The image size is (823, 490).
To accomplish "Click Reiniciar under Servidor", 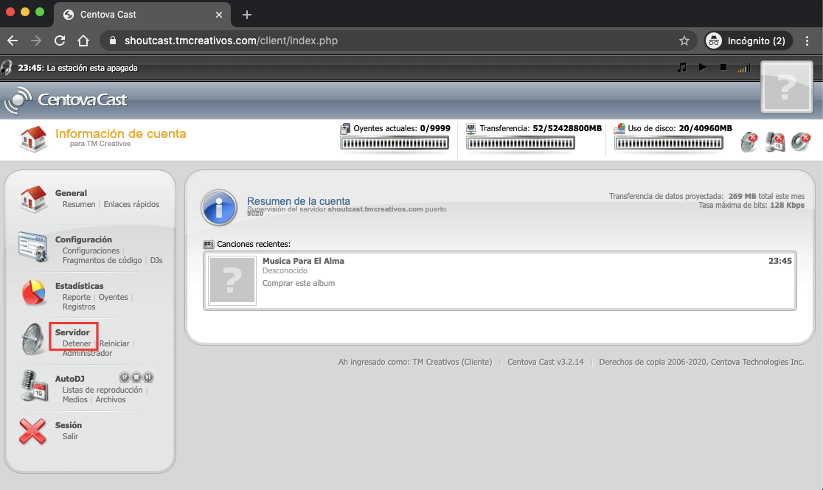I will click(x=114, y=343).
